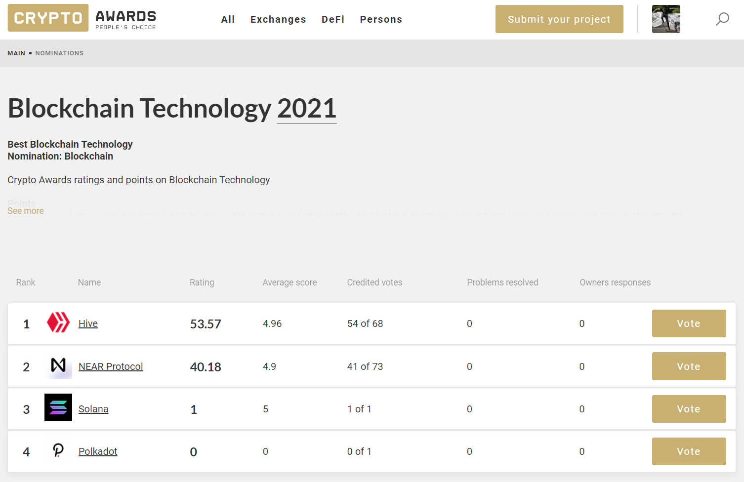
Task: Open the NEAR Protocol project link
Action: (111, 366)
